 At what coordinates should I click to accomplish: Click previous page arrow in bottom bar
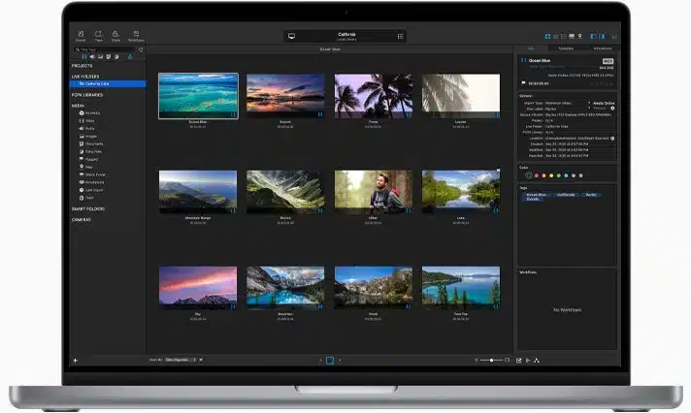pyautogui.click(x=320, y=361)
